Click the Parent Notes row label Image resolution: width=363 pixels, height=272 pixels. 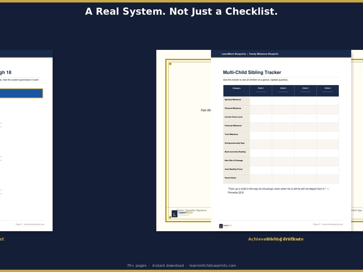click(x=230, y=178)
